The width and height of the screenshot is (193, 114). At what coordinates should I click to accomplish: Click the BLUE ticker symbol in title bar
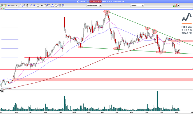pos(83,2)
